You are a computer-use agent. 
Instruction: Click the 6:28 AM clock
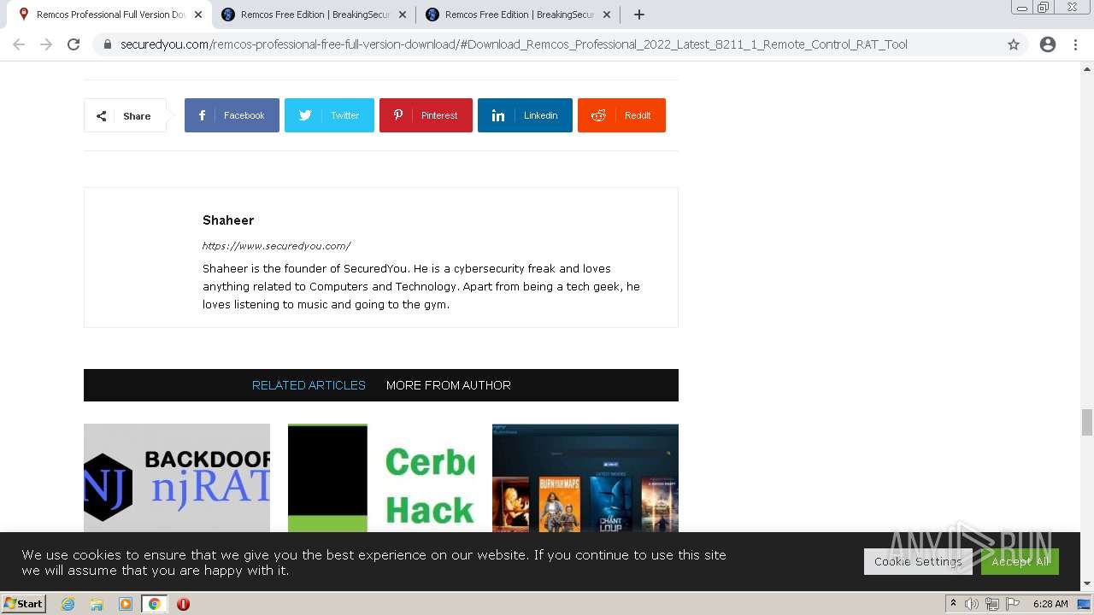(x=1050, y=604)
